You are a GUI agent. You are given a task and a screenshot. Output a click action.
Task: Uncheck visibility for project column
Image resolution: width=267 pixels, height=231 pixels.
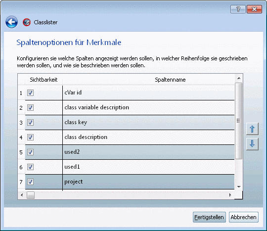pos(30,182)
